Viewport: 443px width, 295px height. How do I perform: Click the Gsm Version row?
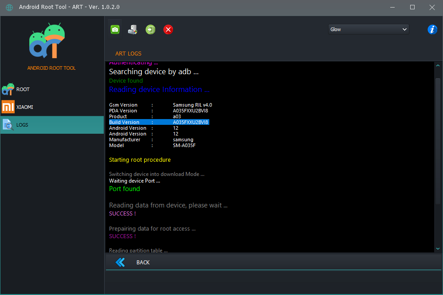click(x=161, y=105)
